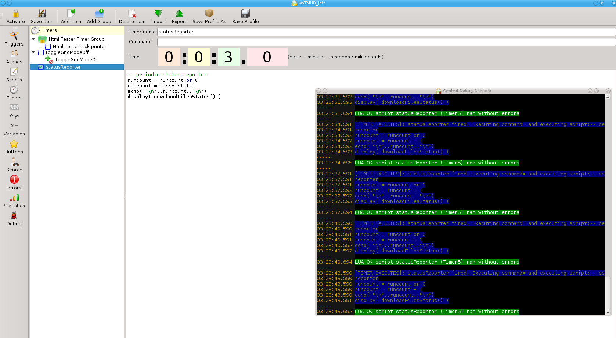This screenshot has width=616, height=338.
Task: Click the toggleGridModeOn timer icon
Action: point(49,59)
